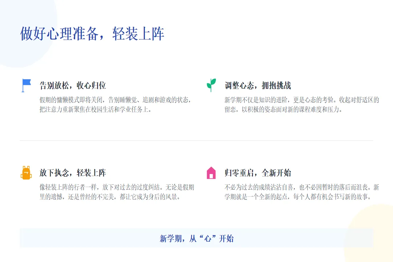Click paragraph starting 新学期不仅是知识的进阶

[302, 104]
